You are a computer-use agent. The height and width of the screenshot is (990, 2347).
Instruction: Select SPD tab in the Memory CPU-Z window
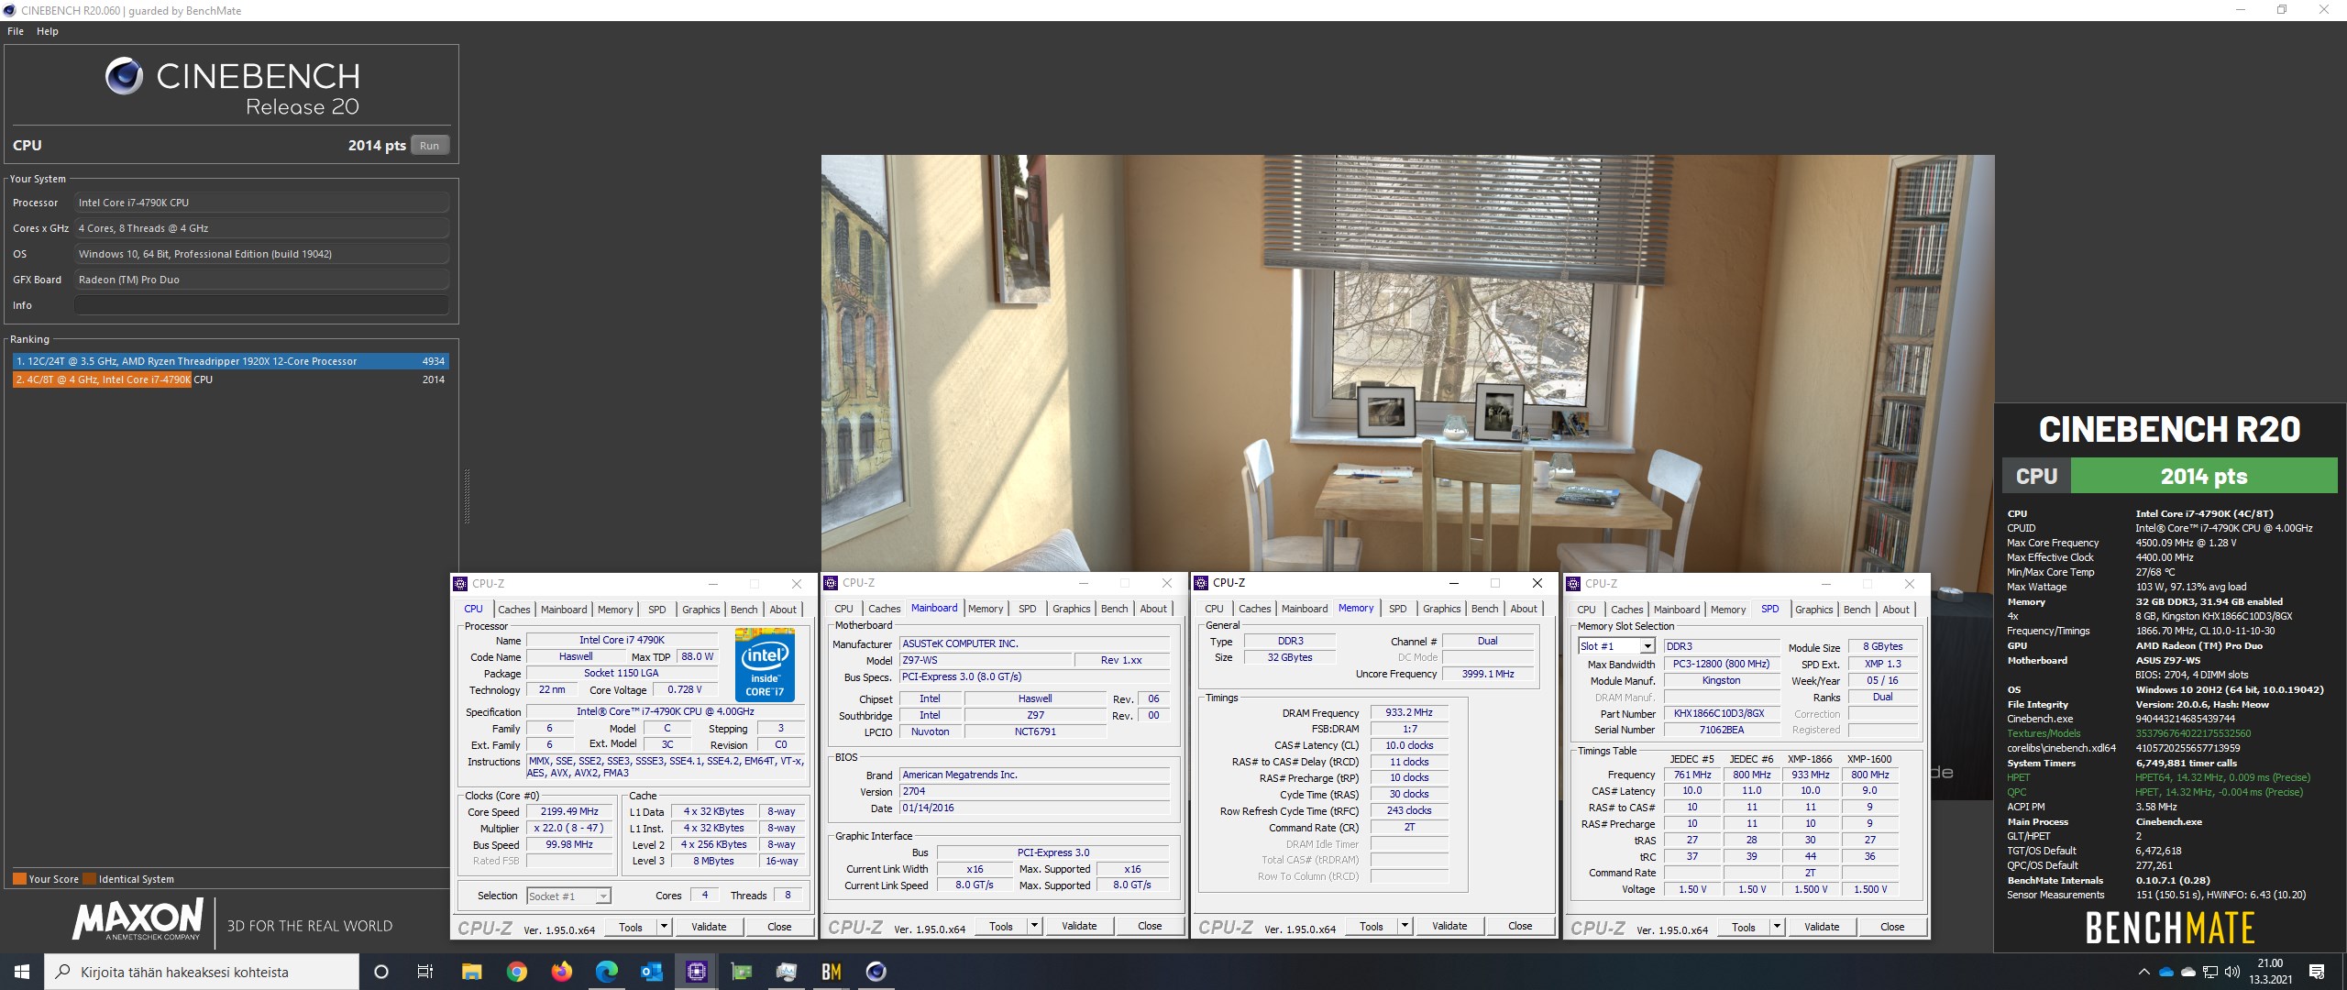point(1398,609)
